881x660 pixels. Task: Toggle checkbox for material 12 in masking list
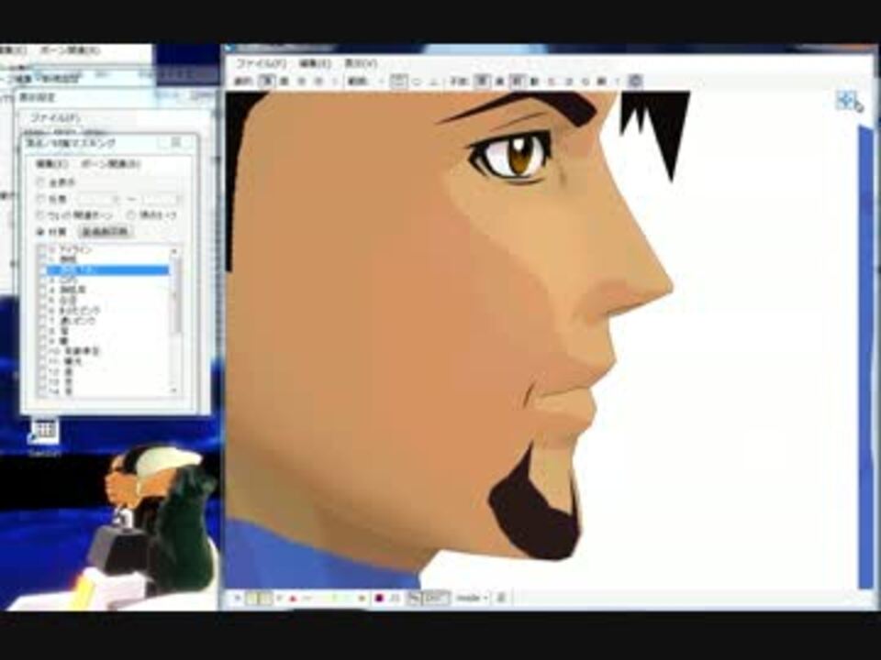[x=43, y=371]
